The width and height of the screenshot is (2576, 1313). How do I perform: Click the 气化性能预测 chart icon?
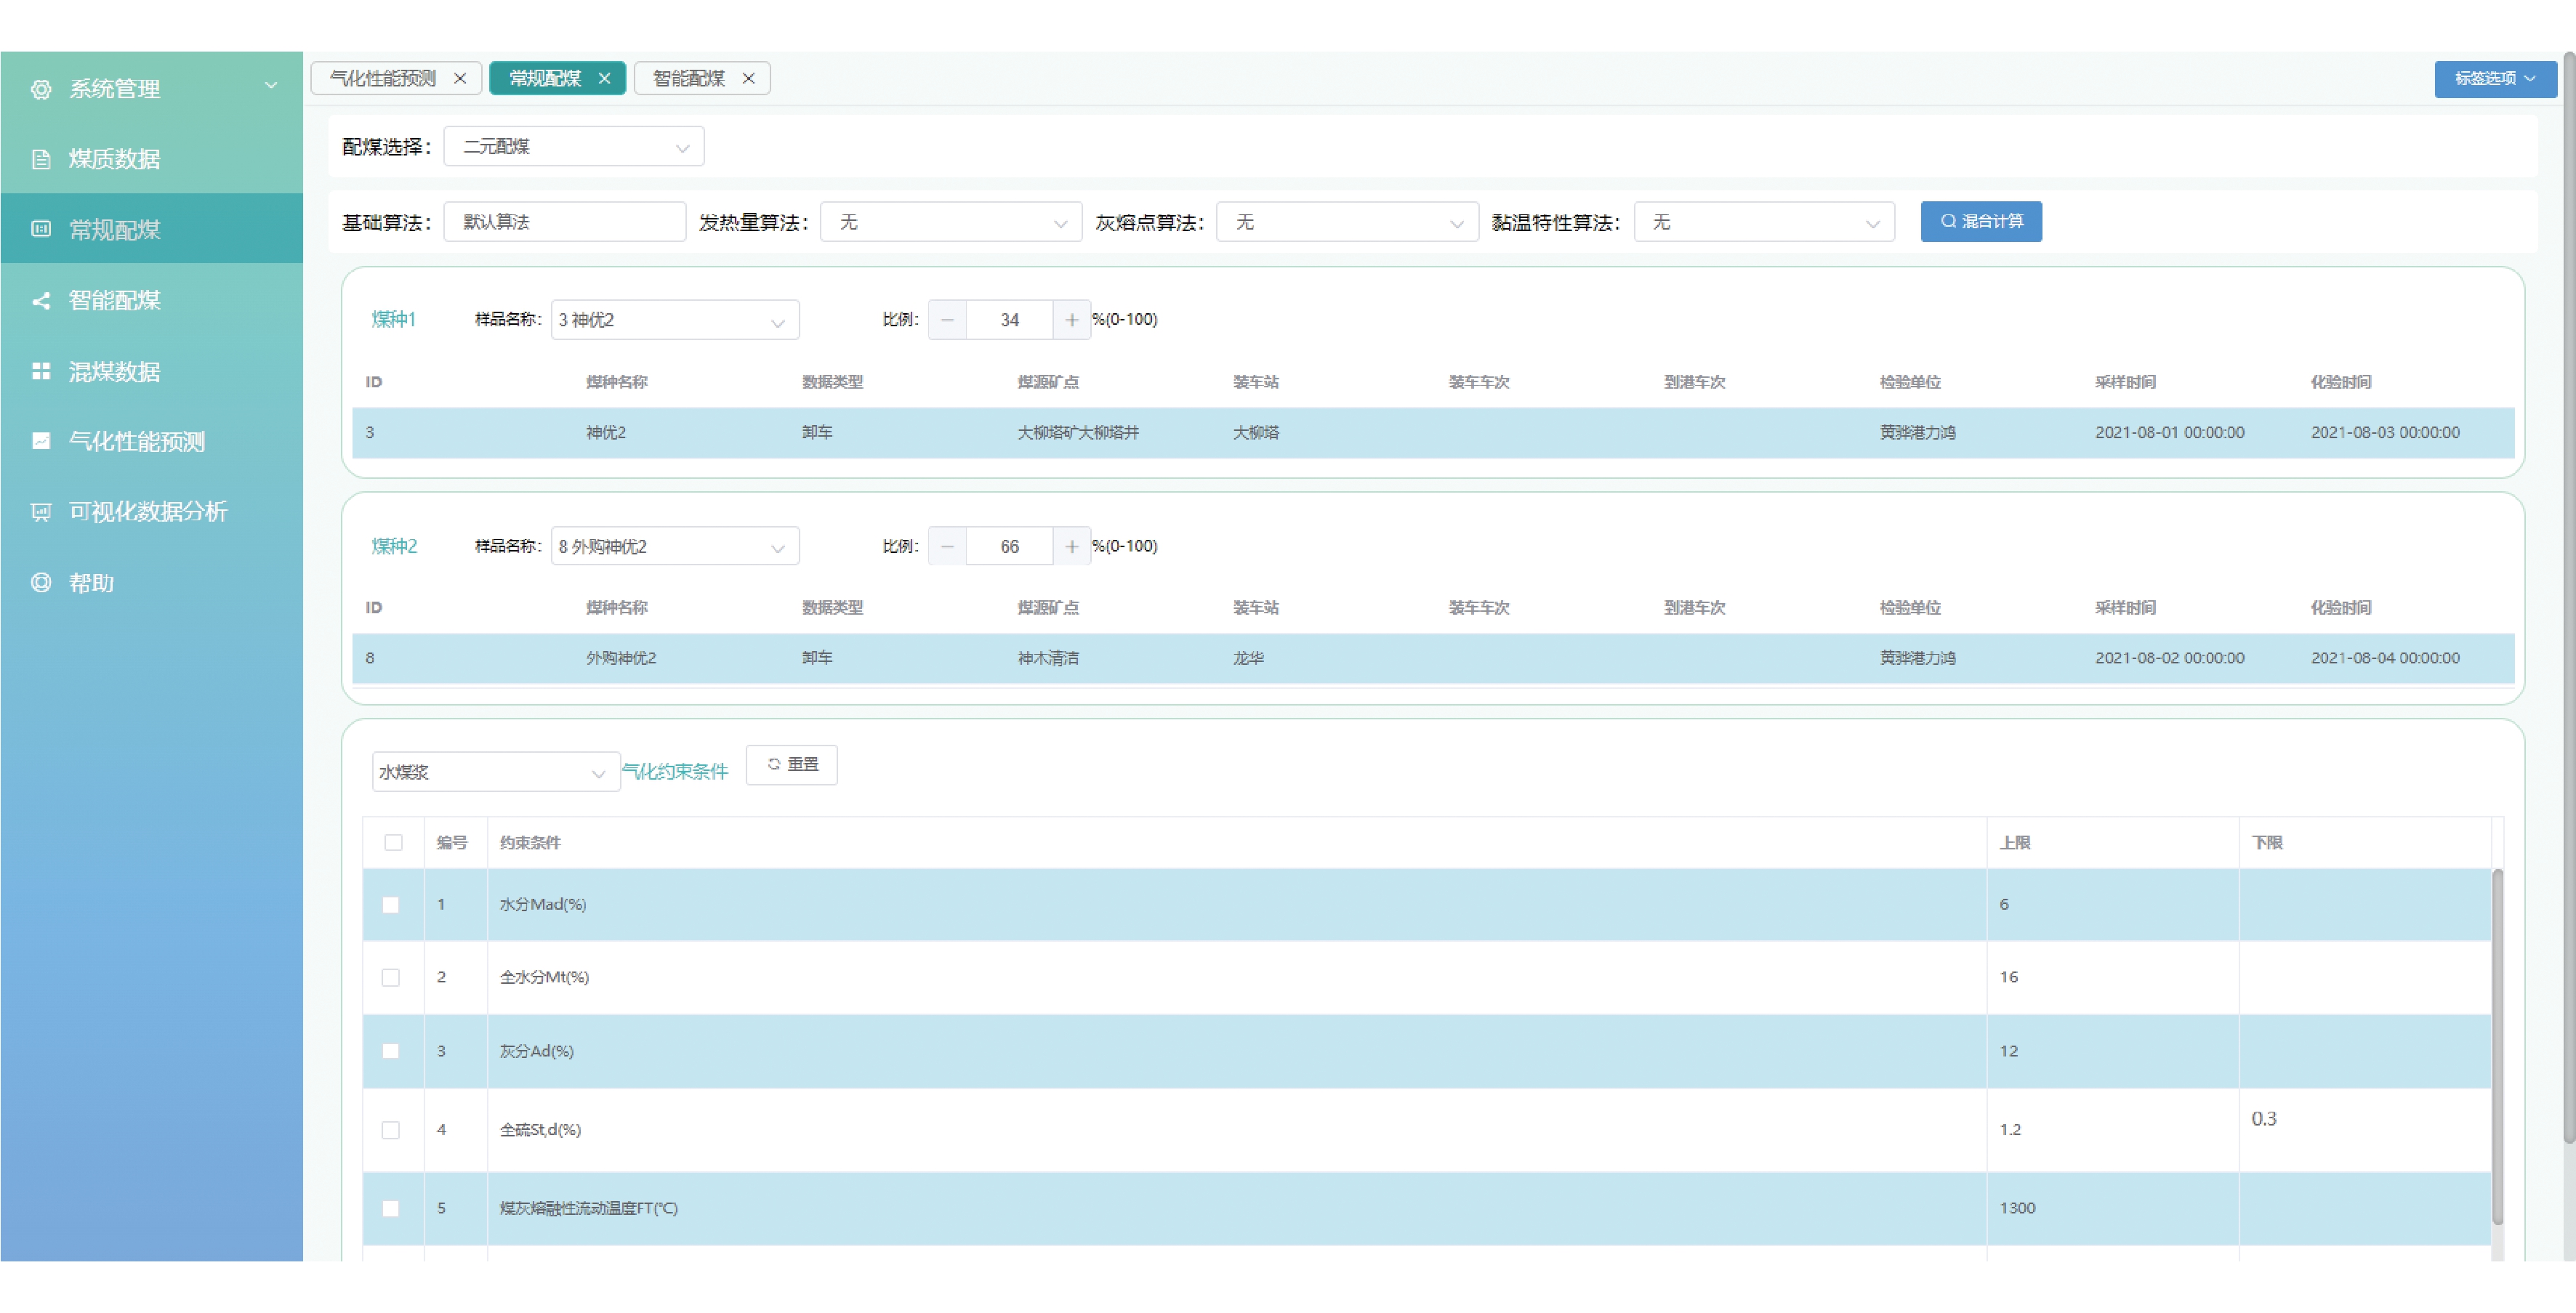pyautogui.click(x=41, y=441)
